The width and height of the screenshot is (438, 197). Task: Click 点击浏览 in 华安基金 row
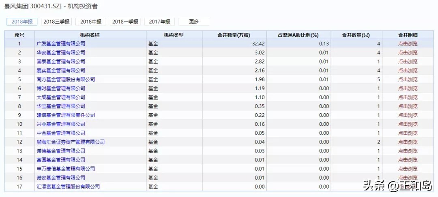(x=408, y=52)
